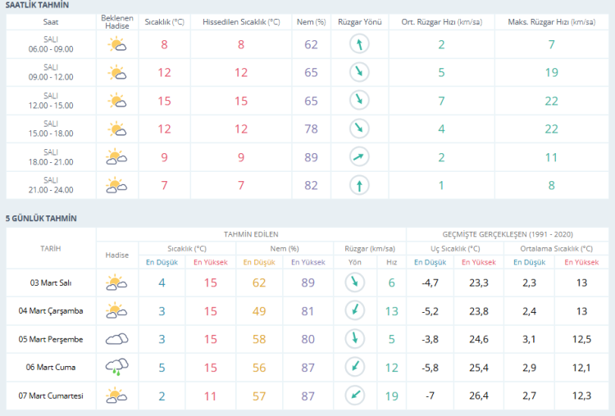Select the weather icon for 03 Mart Salı
The image size is (615, 416).
tap(116, 283)
